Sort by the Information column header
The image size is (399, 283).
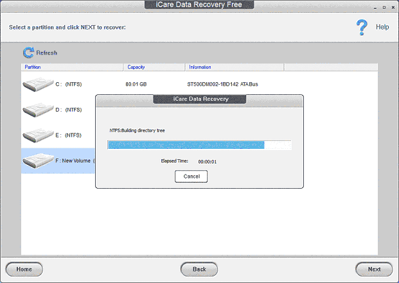point(235,67)
